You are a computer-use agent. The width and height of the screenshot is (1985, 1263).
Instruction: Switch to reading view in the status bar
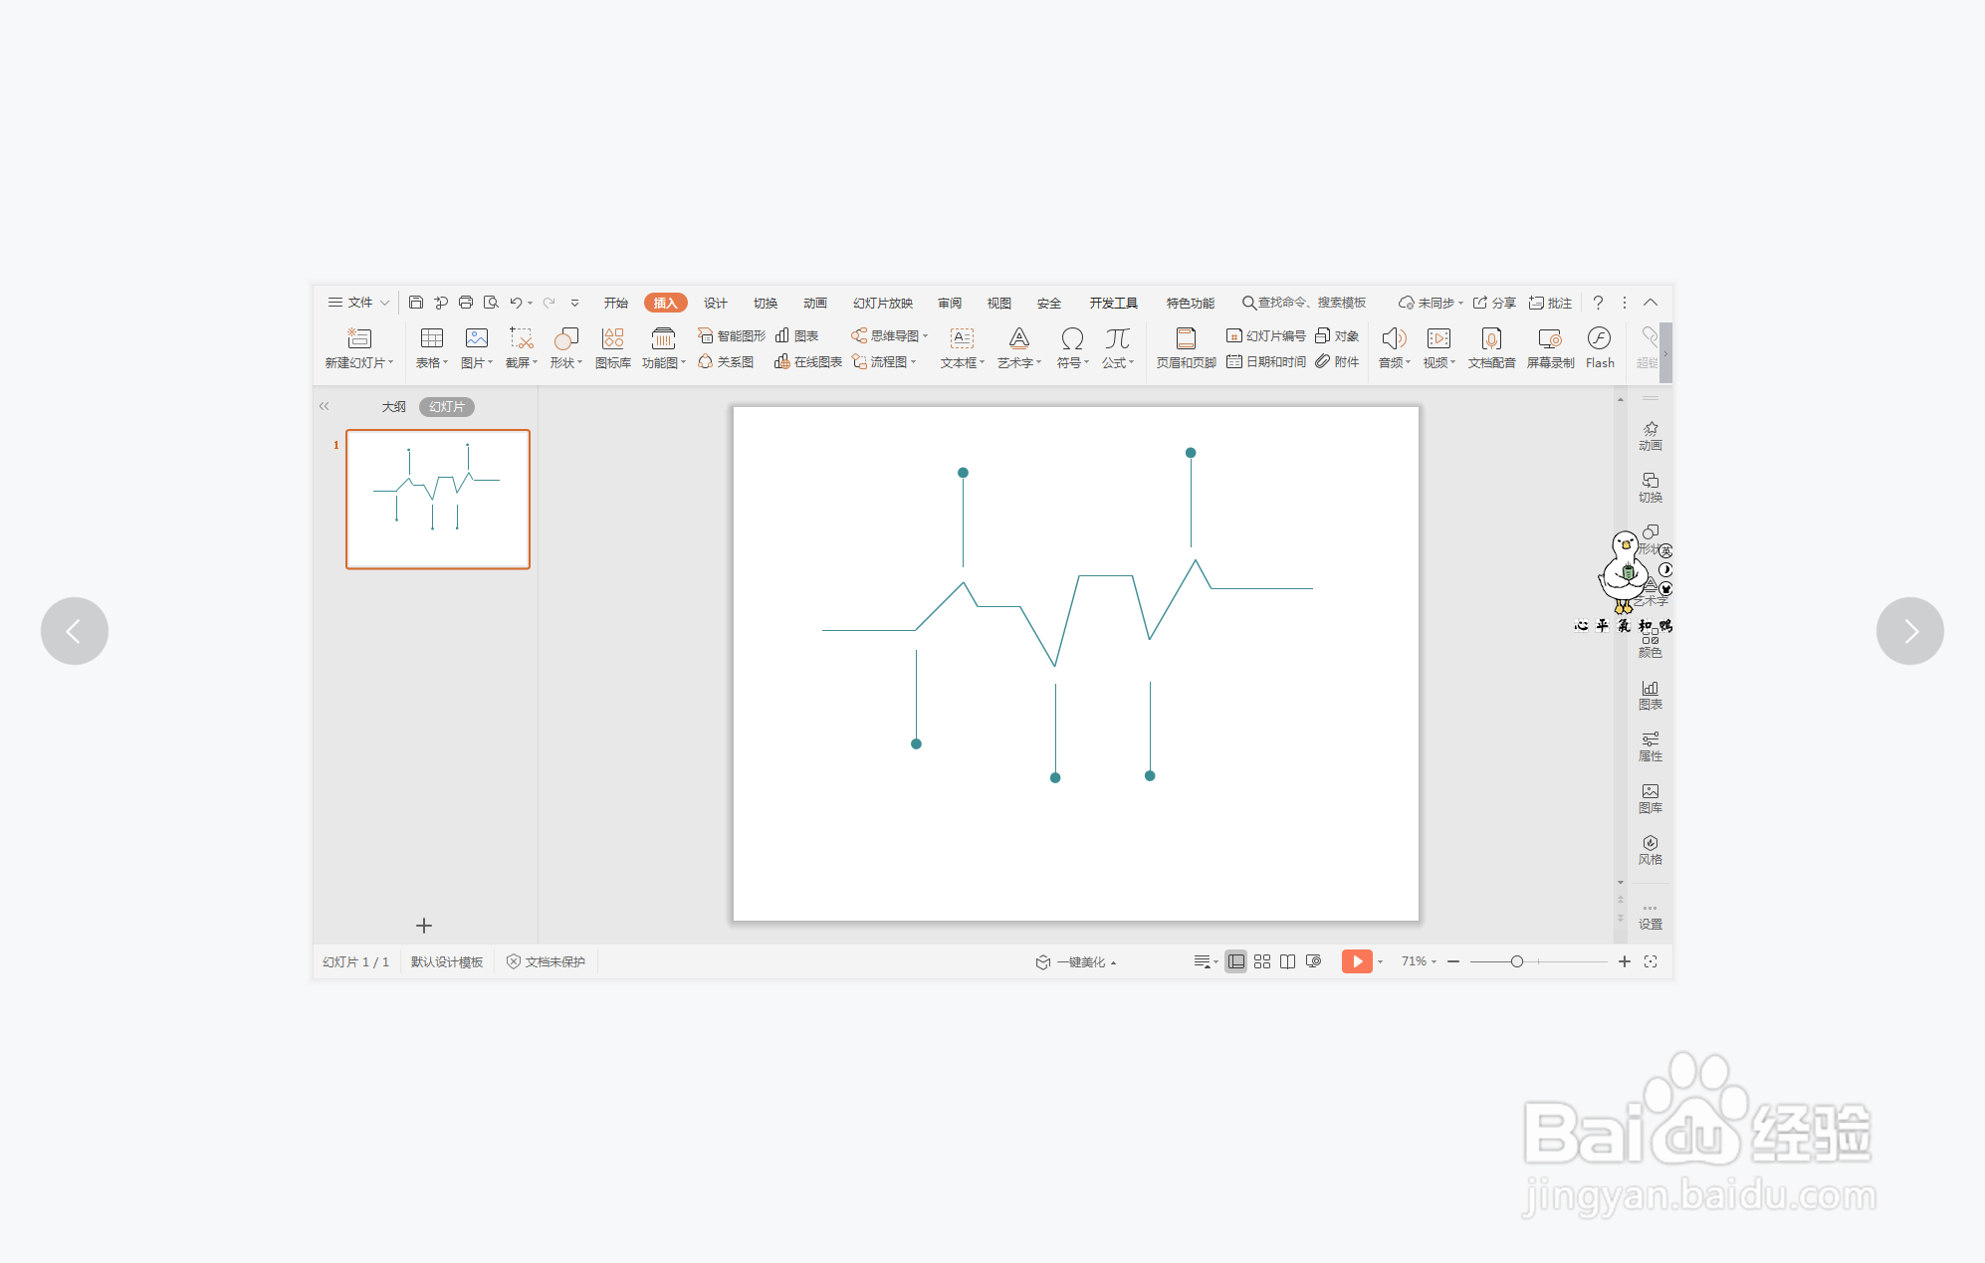coord(1287,961)
